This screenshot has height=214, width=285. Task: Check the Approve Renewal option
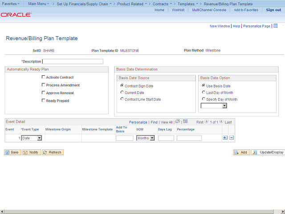click(x=44, y=93)
